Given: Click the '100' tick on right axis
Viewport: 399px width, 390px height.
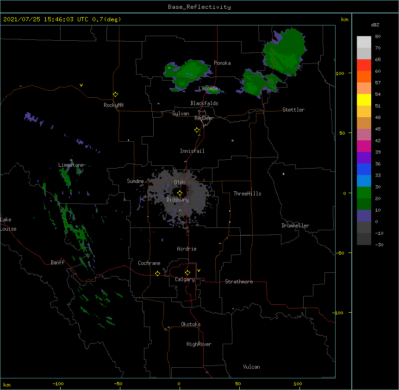Looking at the screenshot, I should 340,73.
